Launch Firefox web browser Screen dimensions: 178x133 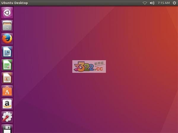pyautogui.click(x=7, y=39)
